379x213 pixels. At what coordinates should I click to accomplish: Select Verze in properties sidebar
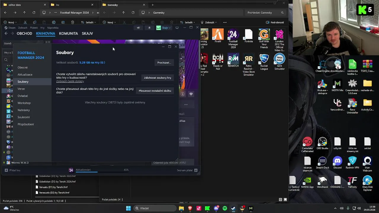tap(33, 89)
